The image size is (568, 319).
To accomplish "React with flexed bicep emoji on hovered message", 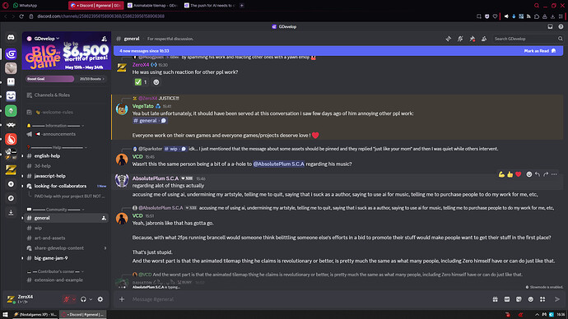I will click(x=501, y=174).
